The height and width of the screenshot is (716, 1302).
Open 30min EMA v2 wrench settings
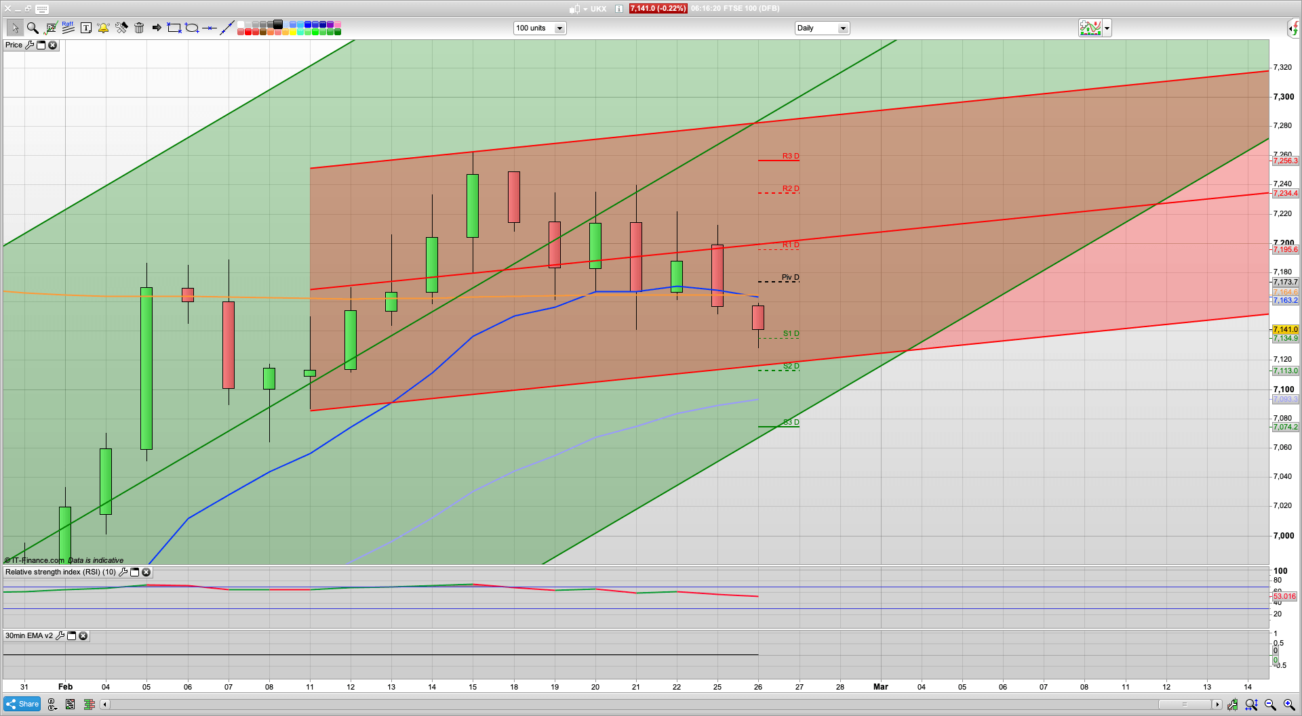click(60, 636)
